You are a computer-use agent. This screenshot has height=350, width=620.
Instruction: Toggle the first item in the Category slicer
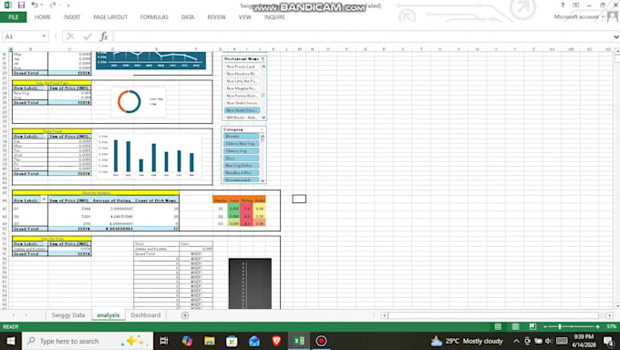click(x=242, y=137)
